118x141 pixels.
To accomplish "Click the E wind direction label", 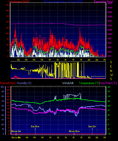I will pyautogui.click(x=111, y=67).
